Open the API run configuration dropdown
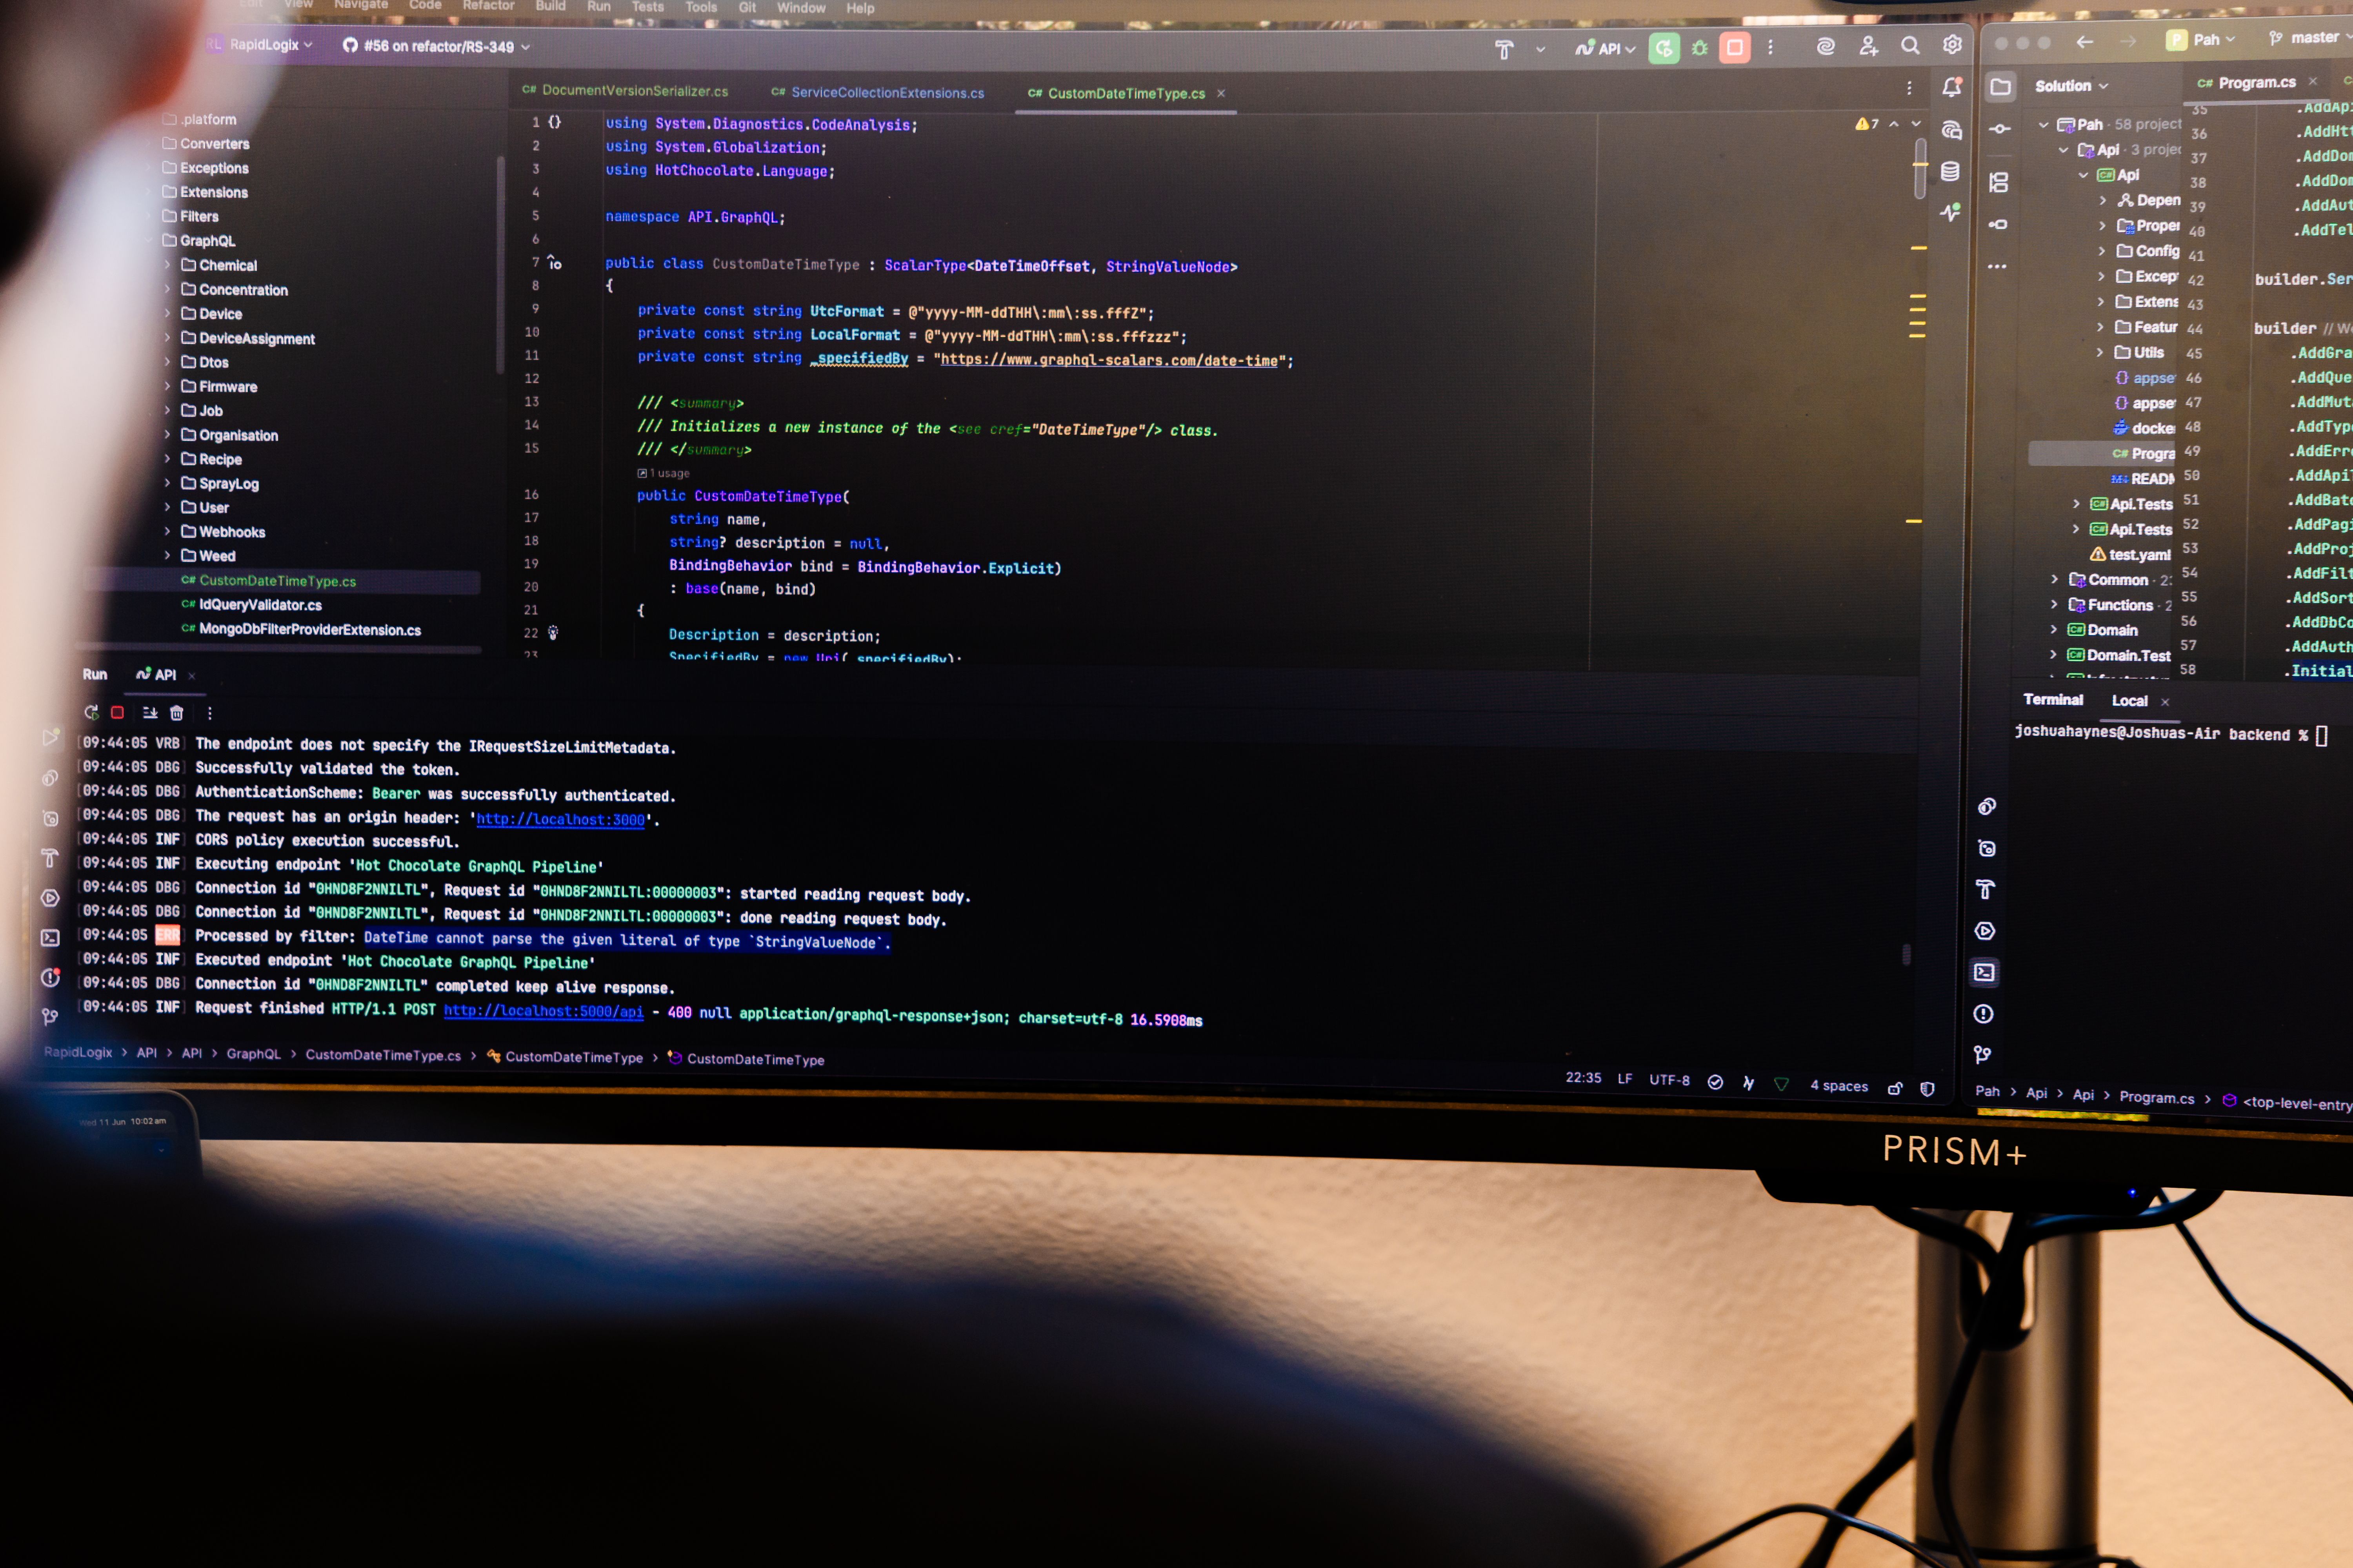This screenshot has height=1568, width=2353. [1610, 48]
